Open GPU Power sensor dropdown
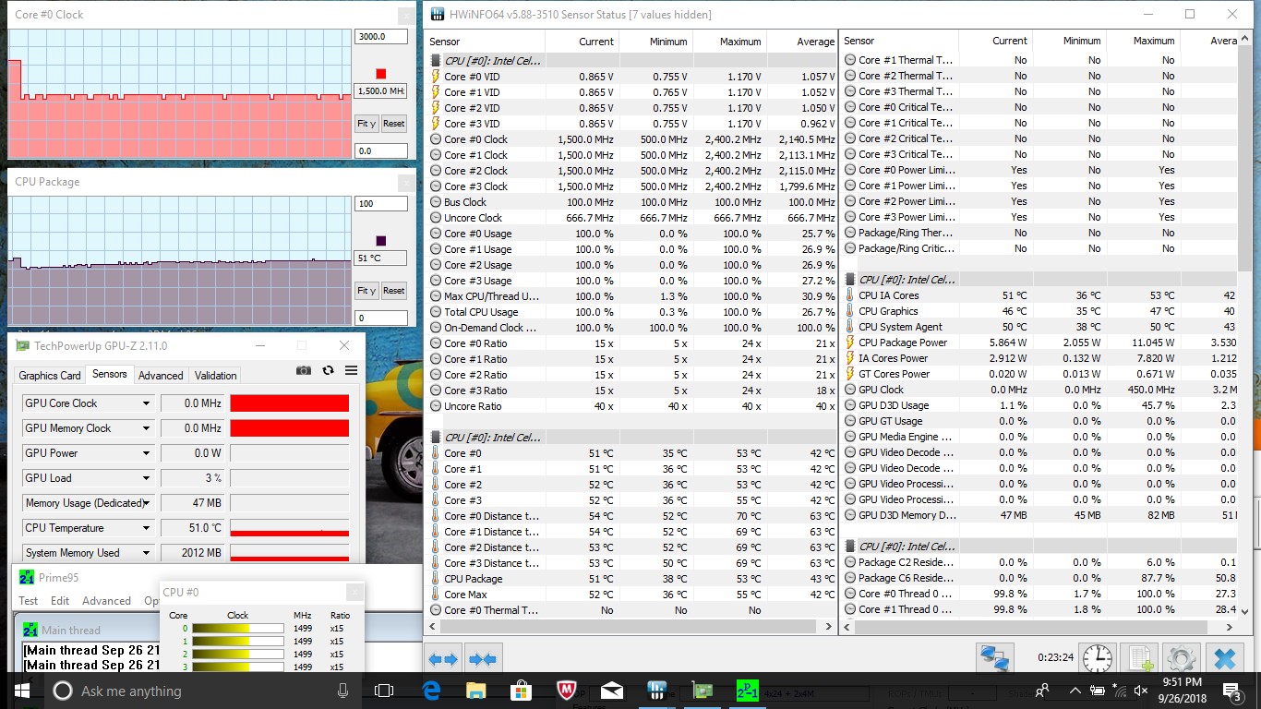Viewport: 1261px width, 709px height. click(x=147, y=453)
